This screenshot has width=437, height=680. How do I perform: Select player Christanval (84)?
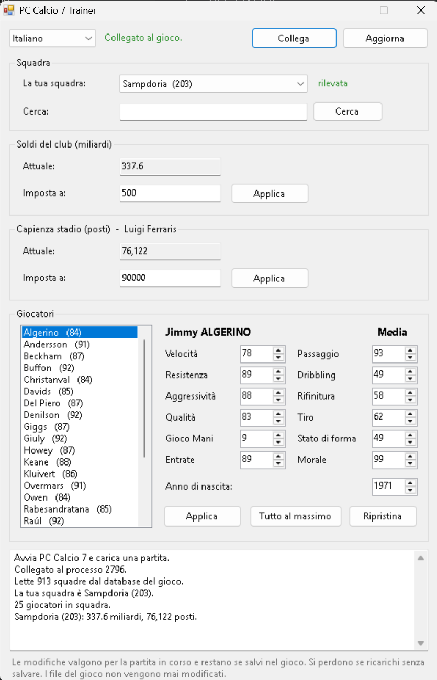click(x=79, y=380)
